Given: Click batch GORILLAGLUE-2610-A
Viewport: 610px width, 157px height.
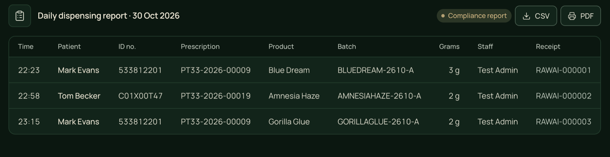Looking at the screenshot, I should tap(378, 122).
